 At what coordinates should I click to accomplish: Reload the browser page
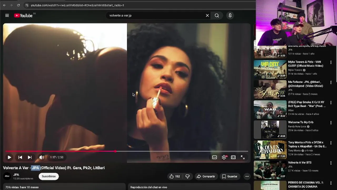pyautogui.click(x=18, y=5)
